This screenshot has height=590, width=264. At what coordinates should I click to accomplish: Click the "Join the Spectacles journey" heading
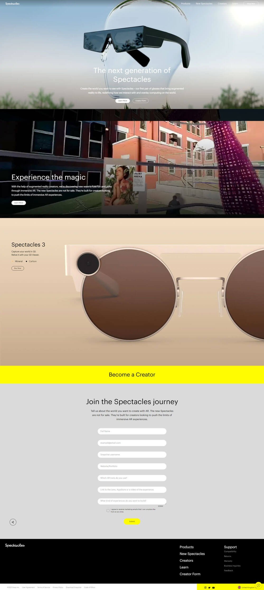132,402
